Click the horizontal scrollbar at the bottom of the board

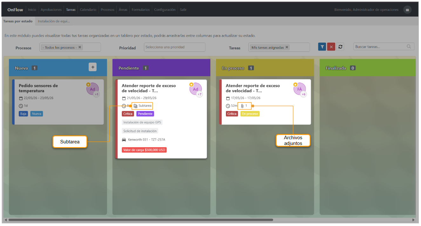[x=141, y=220]
